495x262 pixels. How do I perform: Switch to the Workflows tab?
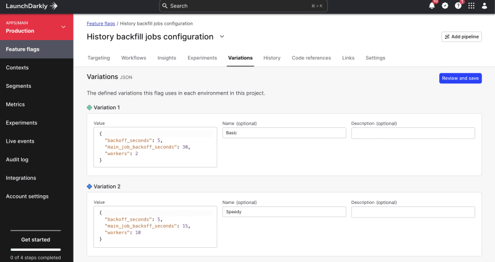[134, 58]
